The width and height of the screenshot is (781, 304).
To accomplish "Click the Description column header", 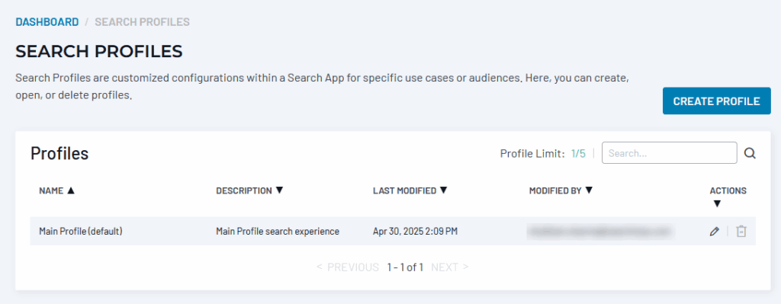I will pyautogui.click(x=244, y=190).
